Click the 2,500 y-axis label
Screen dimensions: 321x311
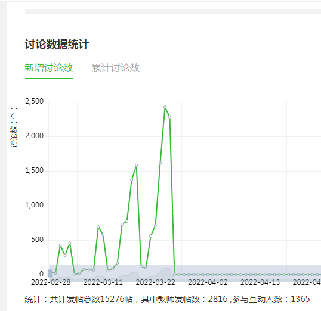35,101
